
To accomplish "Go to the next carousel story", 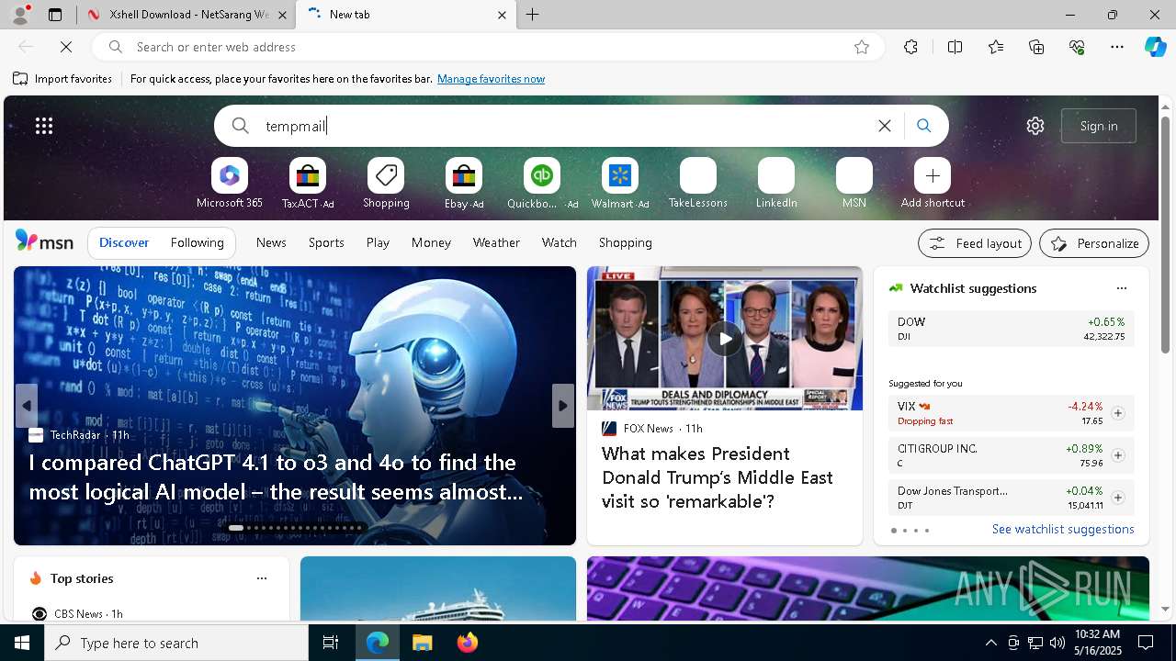I will tap(563, 406).
